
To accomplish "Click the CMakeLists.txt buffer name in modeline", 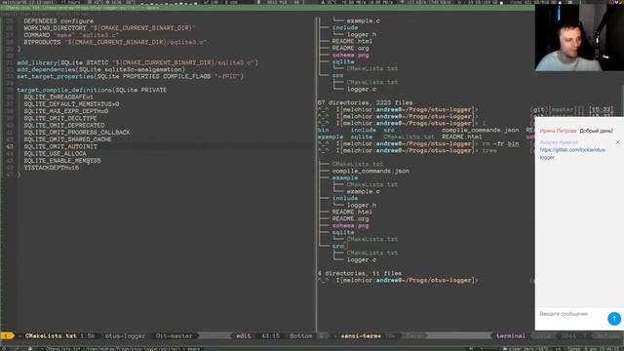I will 51,335.
